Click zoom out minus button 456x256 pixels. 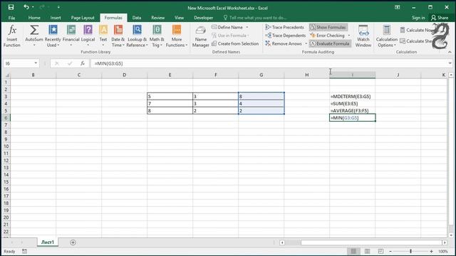(x=390, y=251)
